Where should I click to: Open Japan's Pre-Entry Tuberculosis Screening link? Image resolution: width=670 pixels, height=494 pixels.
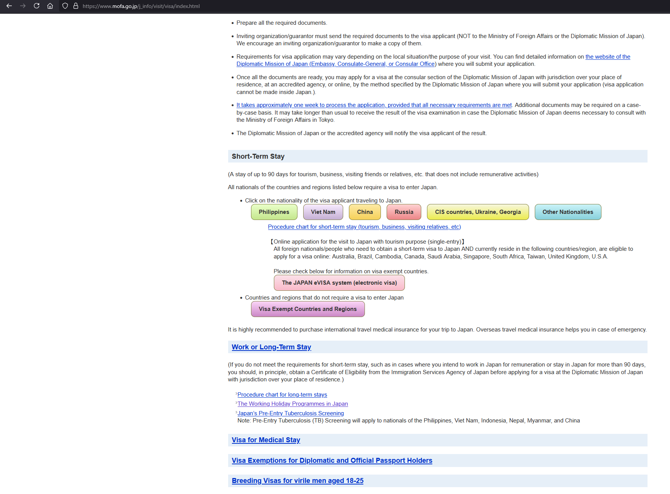tap(291, 413)
